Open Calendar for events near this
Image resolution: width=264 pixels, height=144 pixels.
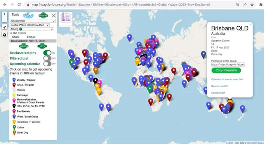pyautogui.click(x=227, y=79)
